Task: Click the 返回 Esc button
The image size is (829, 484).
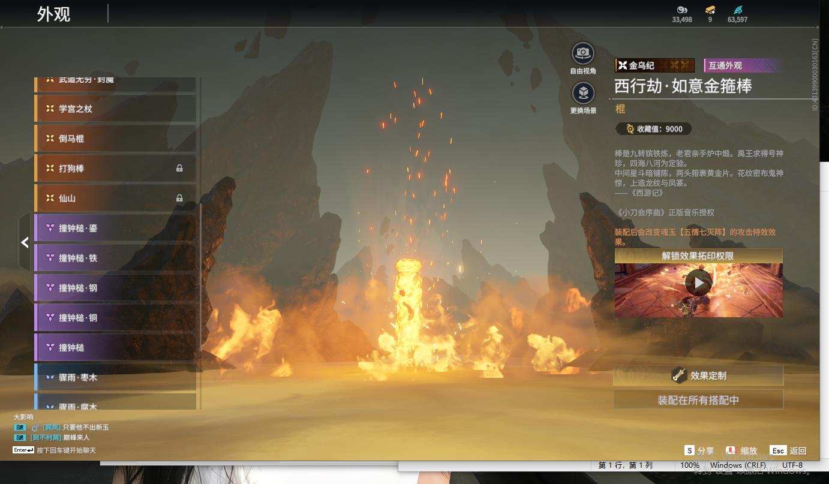Action: [788, 450]
